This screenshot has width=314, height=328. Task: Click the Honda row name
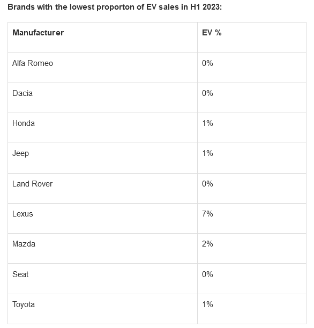click(24, 123)
